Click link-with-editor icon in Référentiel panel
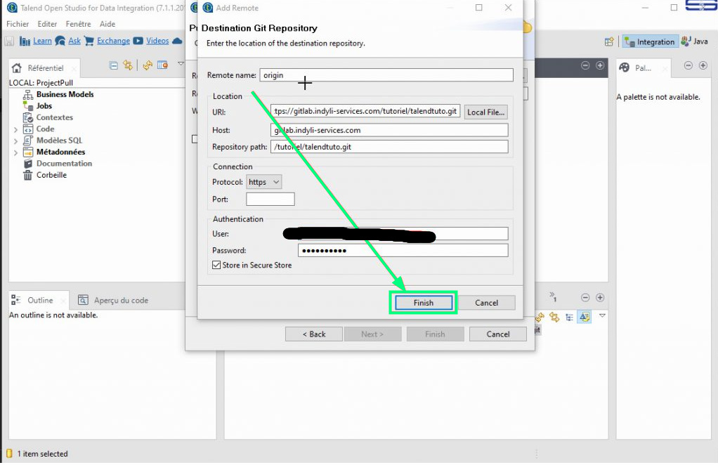The width and height of the screenshot is (718, 465). [x=128, y=65]
